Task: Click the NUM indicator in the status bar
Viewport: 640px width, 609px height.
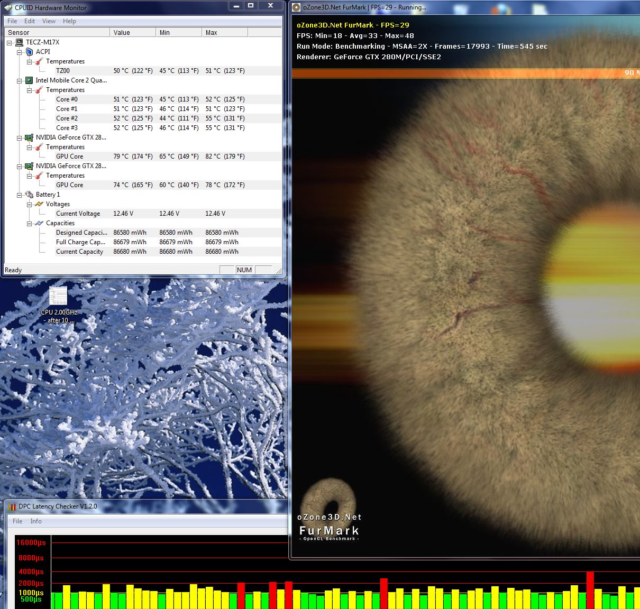Action: 244,270
